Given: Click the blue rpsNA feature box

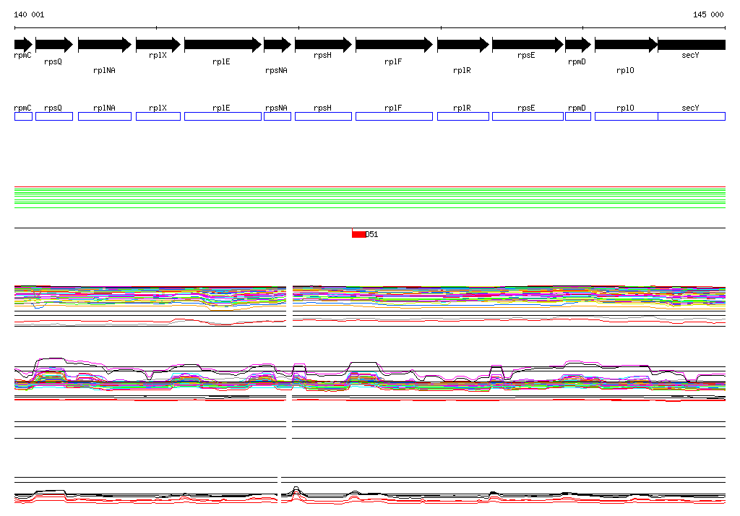Looking at the screenshot, I should pos(277,116).
